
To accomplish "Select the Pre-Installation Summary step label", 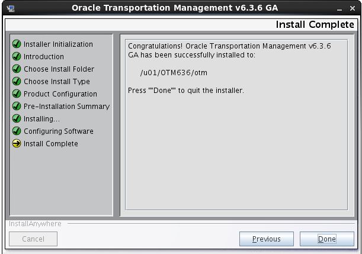I will point(66,107).
